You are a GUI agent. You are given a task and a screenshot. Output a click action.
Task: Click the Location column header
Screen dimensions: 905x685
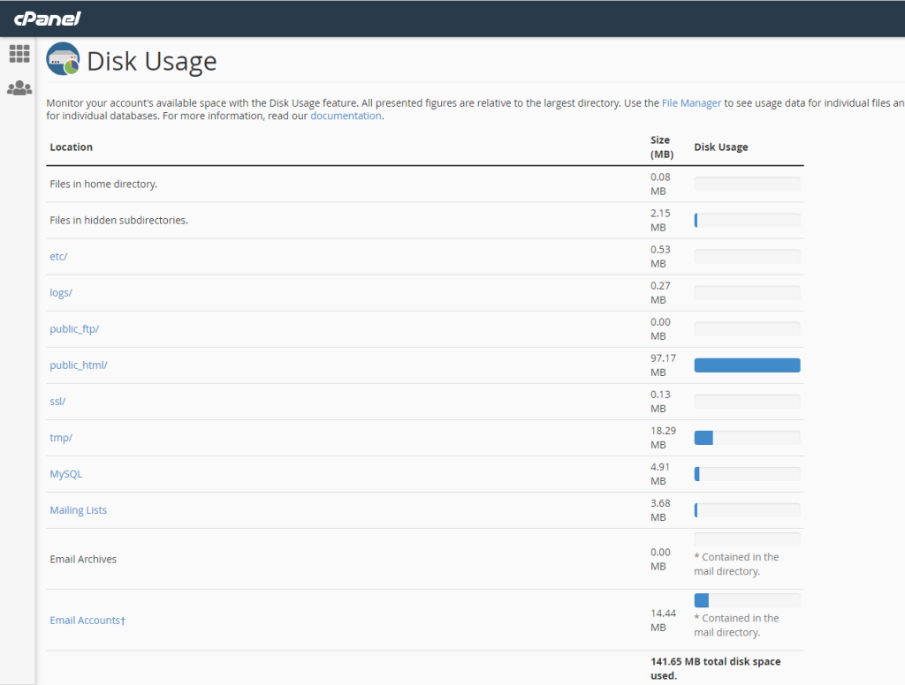pos(71,147)
